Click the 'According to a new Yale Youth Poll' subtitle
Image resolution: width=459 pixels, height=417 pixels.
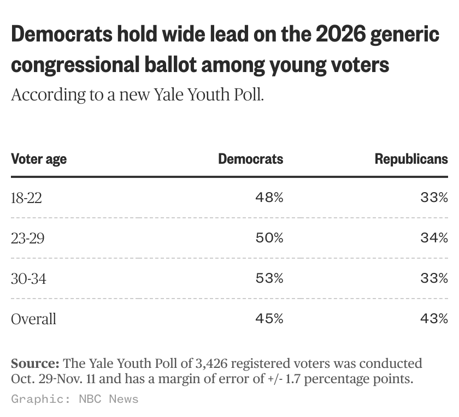(x=138, y=94)
